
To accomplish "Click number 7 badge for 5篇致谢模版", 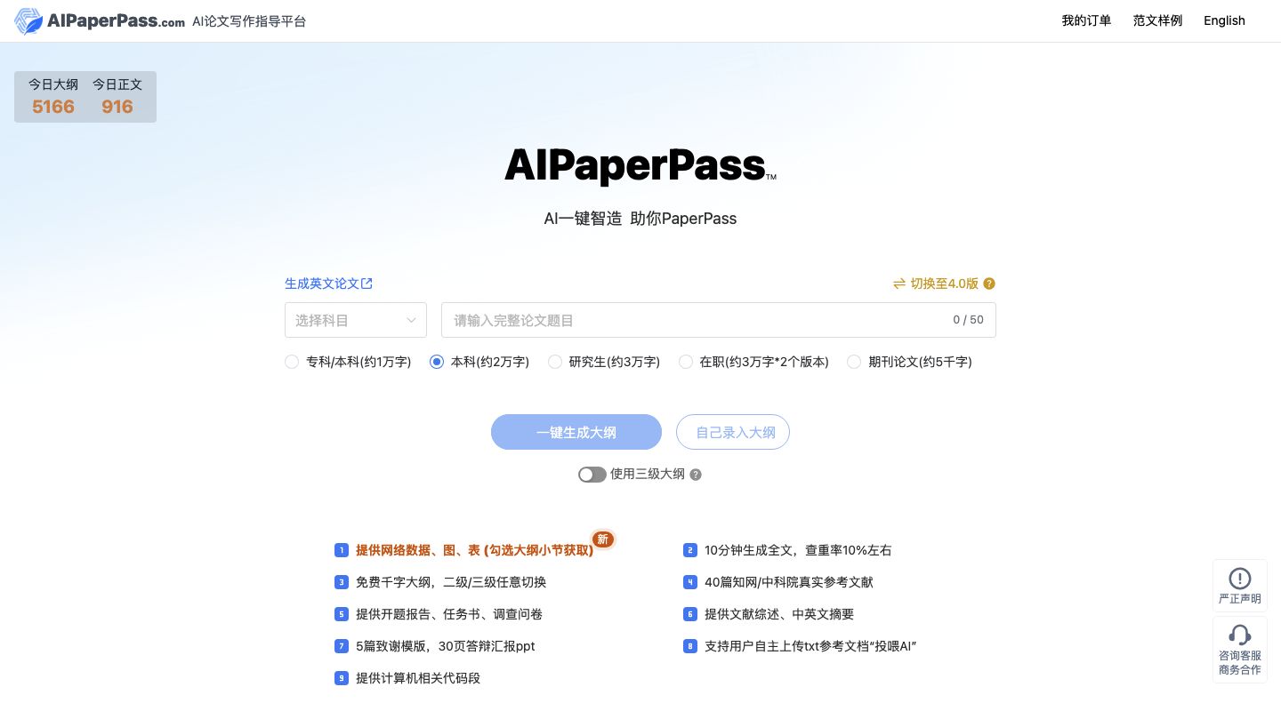I will tap(341, 646).
